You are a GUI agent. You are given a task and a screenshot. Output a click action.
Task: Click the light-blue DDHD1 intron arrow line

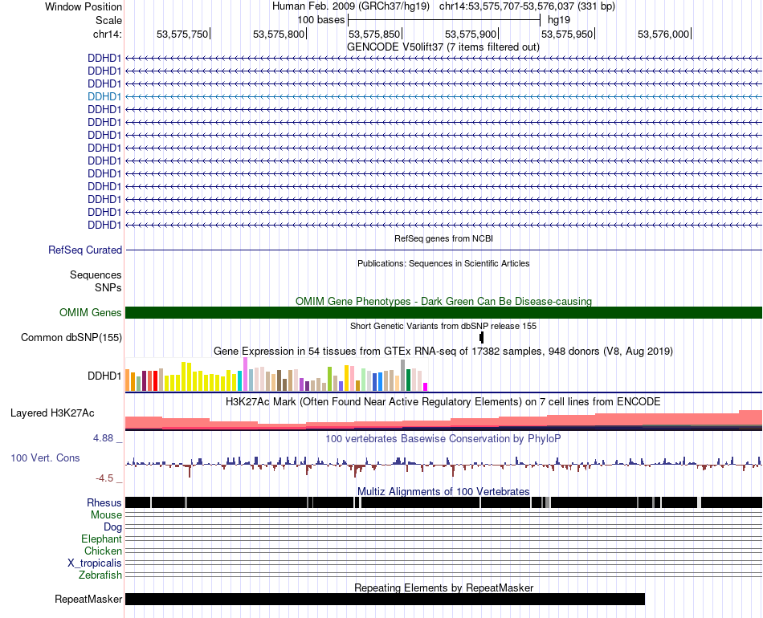click(443, 97)
